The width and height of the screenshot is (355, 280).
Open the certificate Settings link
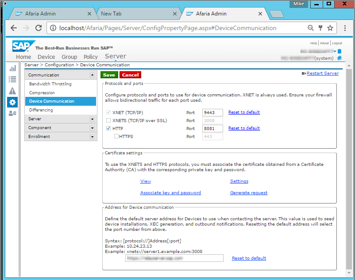[239, 181]
